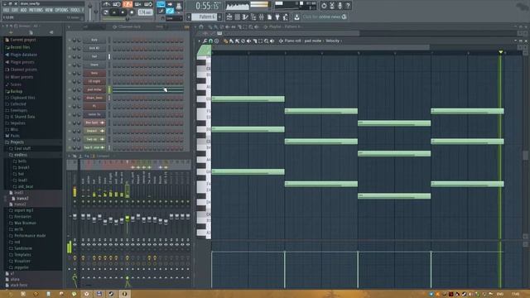Select the snare channel button
530x298 pixels.
pos(94,65)
